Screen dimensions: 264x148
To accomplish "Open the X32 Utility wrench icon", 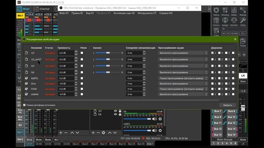I will [x=243, y=22].
